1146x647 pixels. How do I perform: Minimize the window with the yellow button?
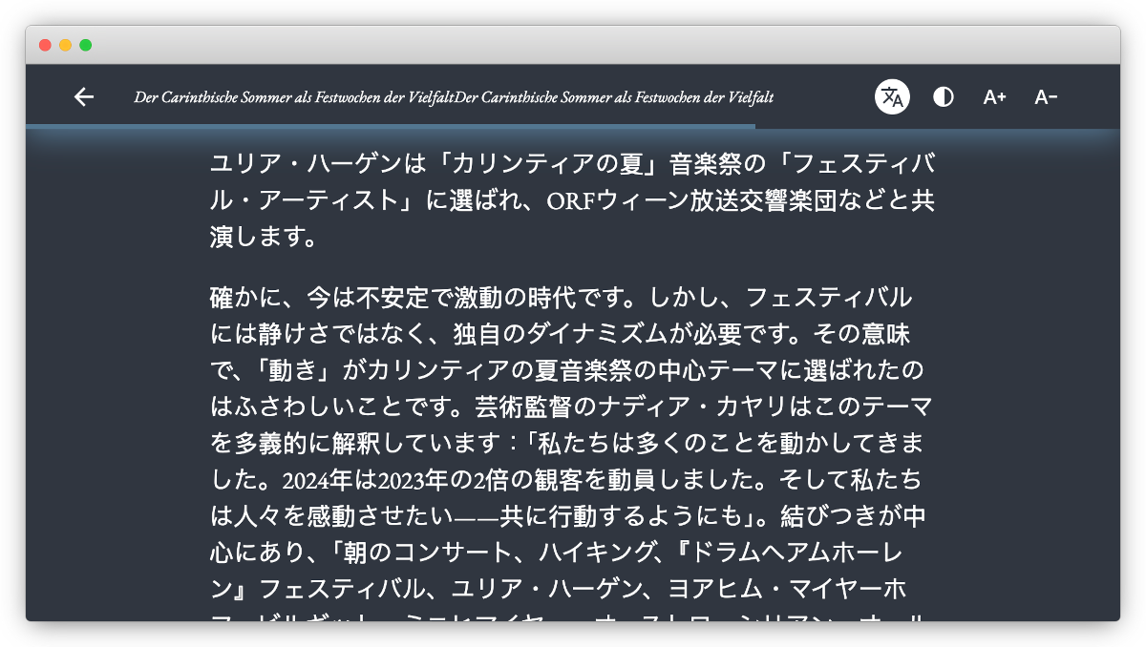pos(65,45)
